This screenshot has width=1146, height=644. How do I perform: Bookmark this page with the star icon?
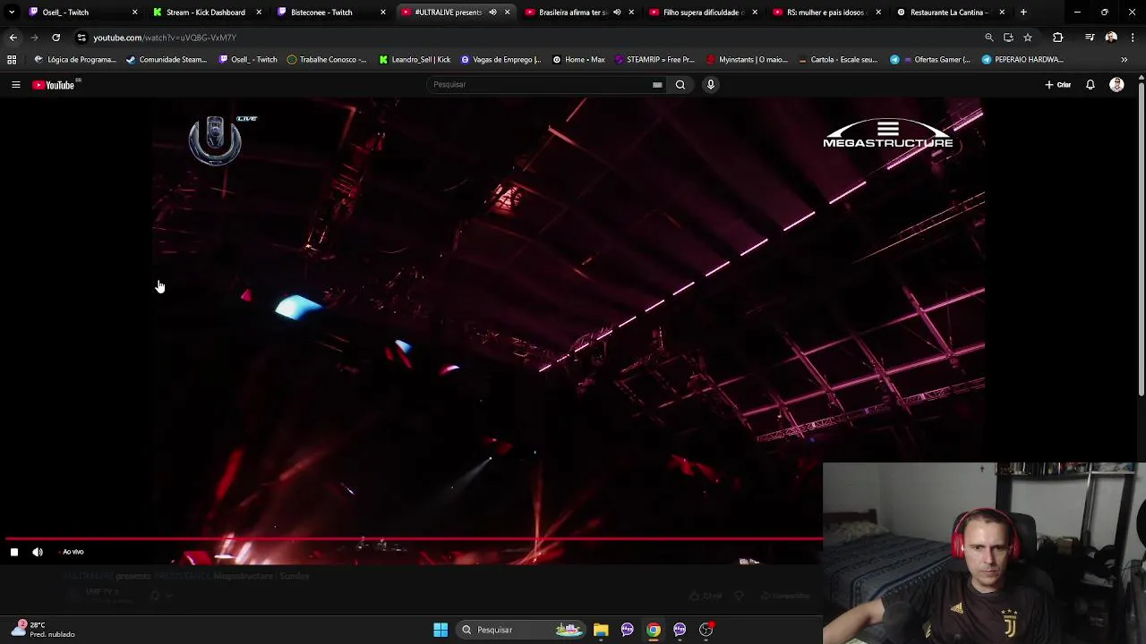pyautogui.click(x=1028, y=38)
